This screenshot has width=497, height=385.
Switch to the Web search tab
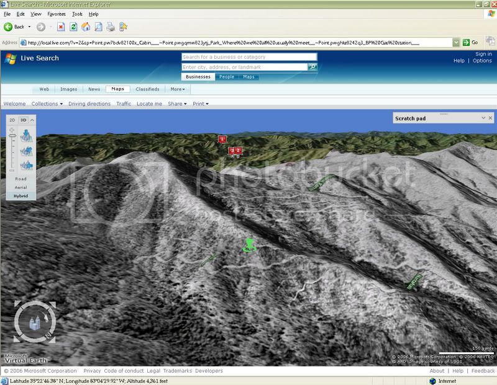[x=44, y=89]
